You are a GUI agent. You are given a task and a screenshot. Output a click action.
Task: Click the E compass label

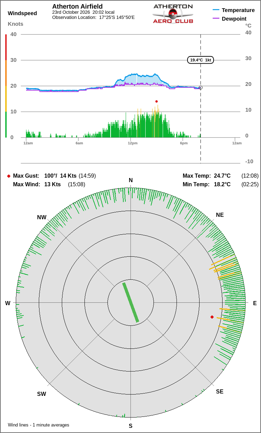coord(255,303)
